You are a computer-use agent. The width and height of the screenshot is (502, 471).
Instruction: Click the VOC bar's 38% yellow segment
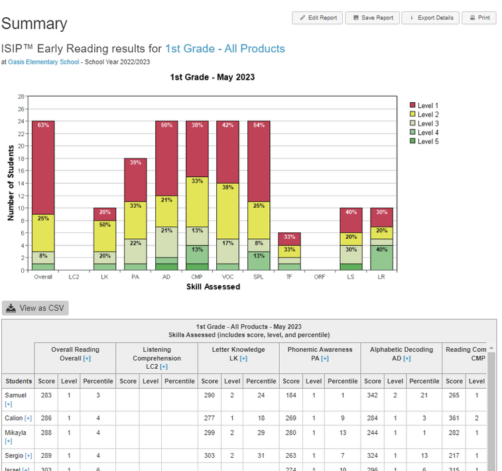[227, 211]
